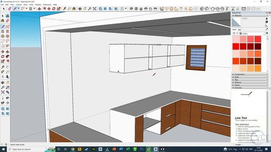Open the File menu
This screenshot has width=271, height=152.
(x=2, y=5)
